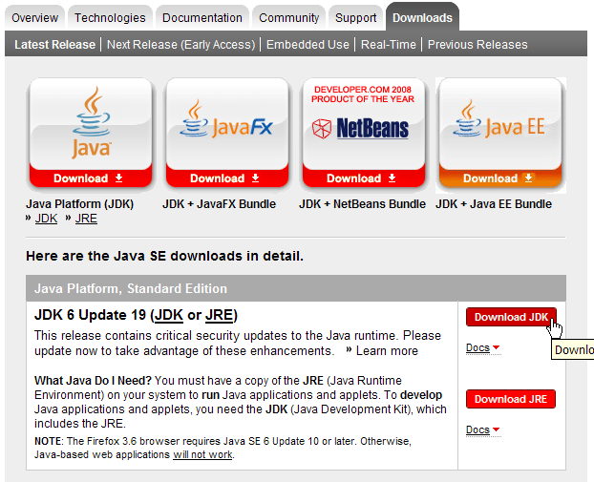The image size is (594, 482).
Task: Open the Documentation tab
Action: click(x=201, y=17)
